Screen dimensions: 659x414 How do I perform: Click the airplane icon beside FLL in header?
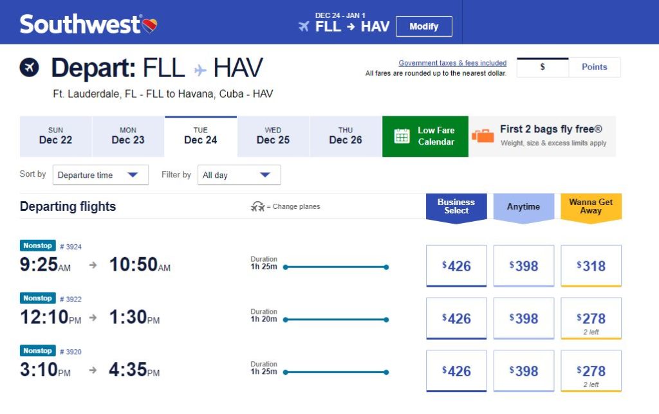[304, 26]
